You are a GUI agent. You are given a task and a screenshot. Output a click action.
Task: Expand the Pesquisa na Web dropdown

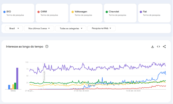point(101,28)
